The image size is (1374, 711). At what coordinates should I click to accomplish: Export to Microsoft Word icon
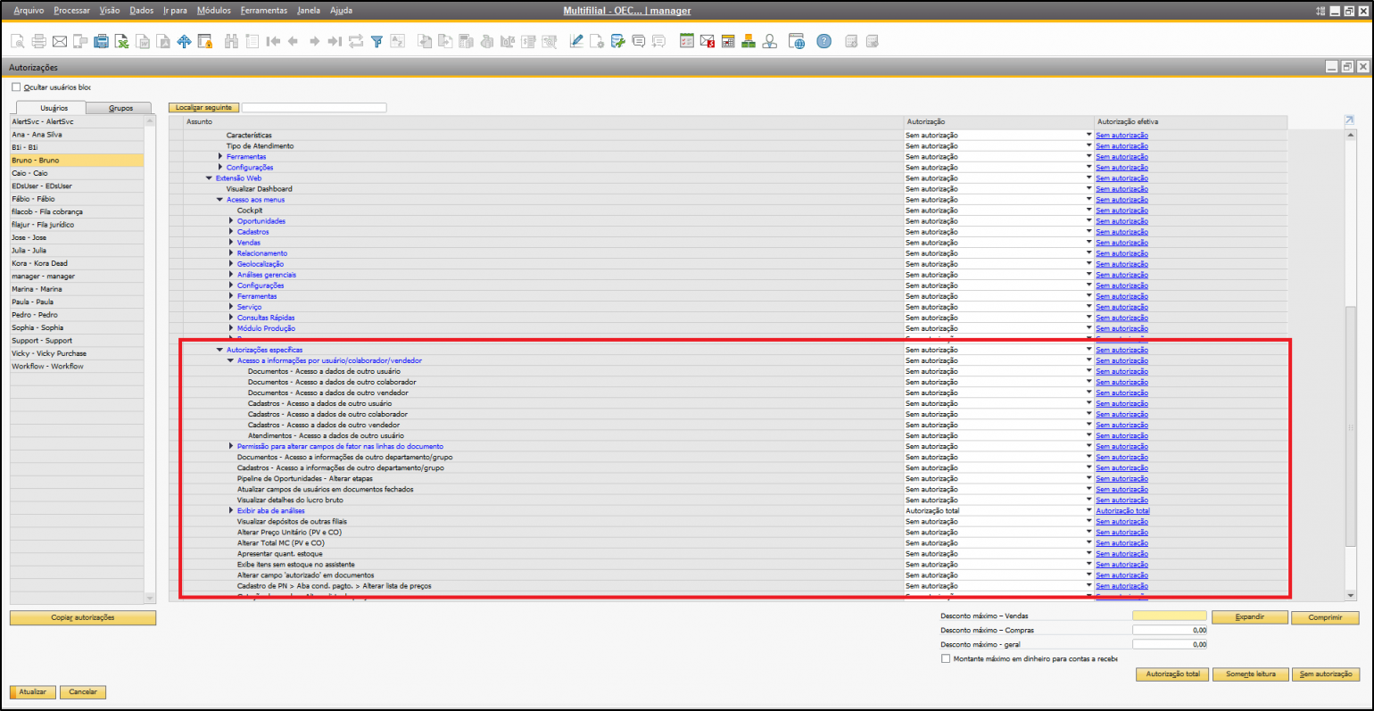click(x=143, y=41)
